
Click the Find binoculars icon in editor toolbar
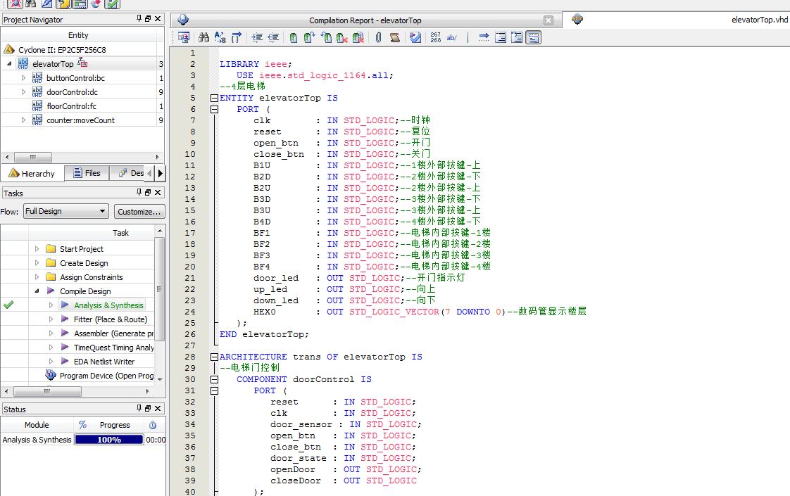point(203,38)
